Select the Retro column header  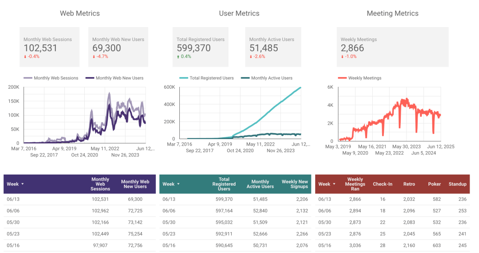click(409, 184)
